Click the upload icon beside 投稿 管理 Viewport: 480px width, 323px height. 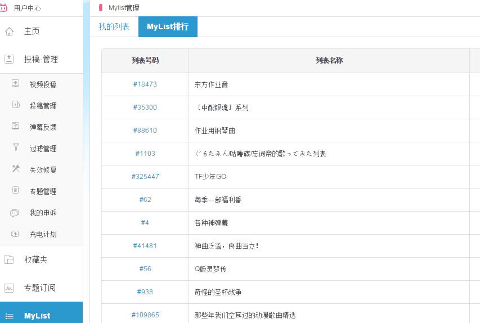pos(9,59)
